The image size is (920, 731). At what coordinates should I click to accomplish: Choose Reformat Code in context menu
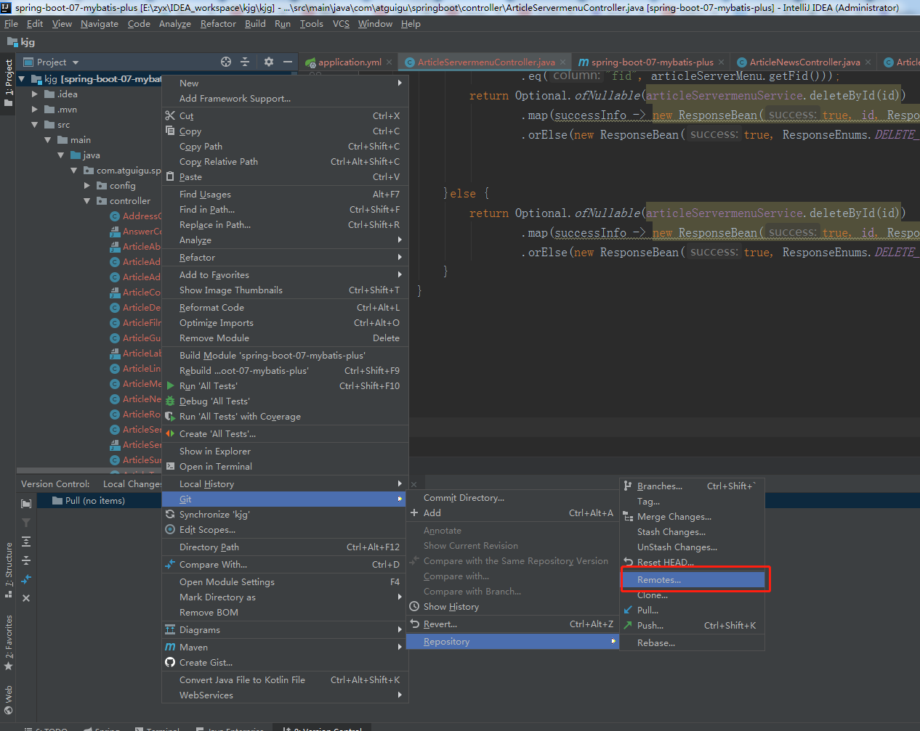(x=285, y=307)
